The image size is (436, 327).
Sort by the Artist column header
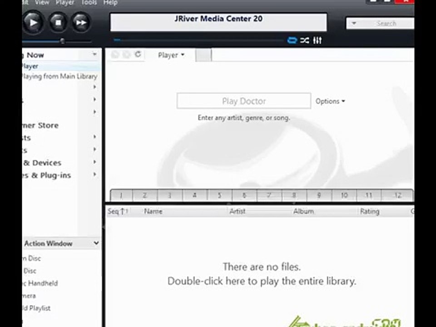click(x=237, y=211)
